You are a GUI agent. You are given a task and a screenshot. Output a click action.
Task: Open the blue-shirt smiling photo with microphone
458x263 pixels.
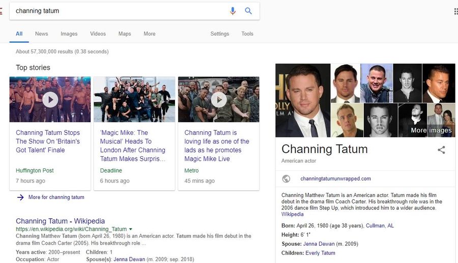tap(377, 83)
